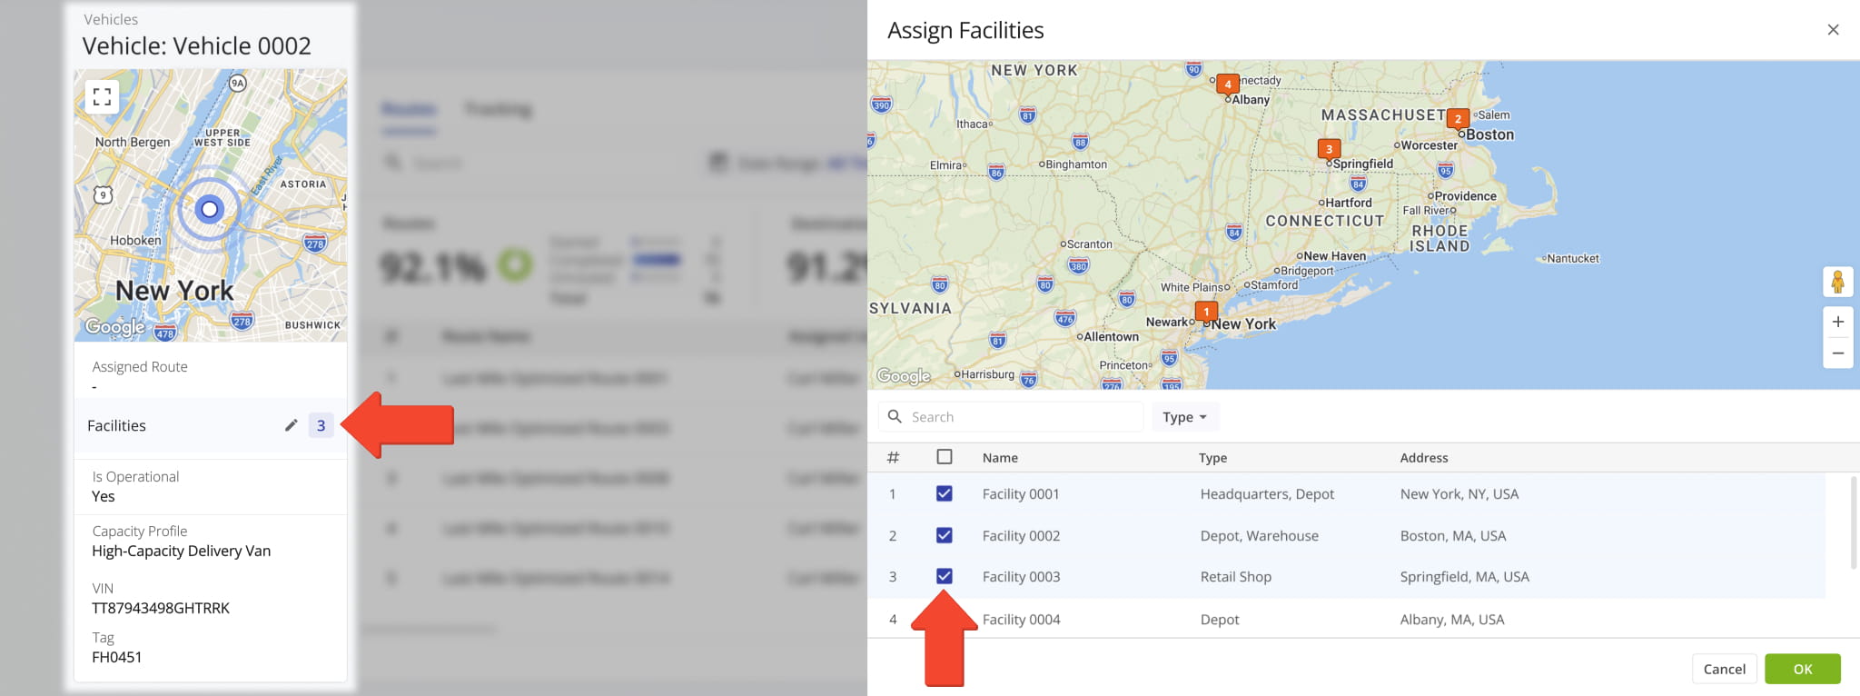Expand the vehicle map to fullscreen
The width and height of the screenshot is (1860, 696).
(102, 96)
